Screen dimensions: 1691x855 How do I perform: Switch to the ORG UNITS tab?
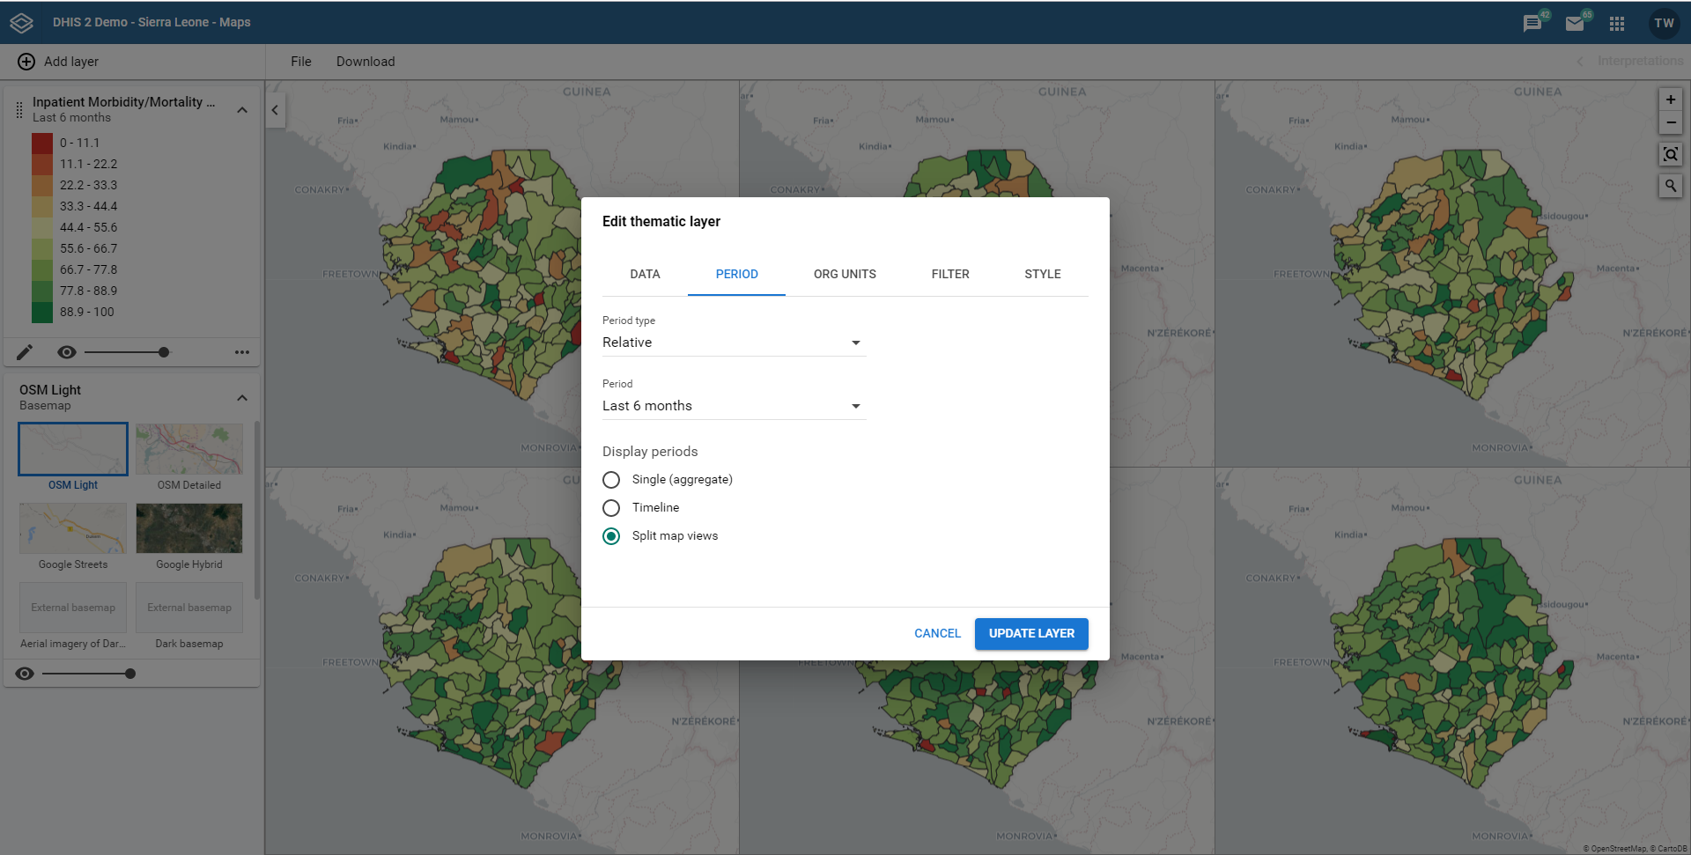tap(845, 274)
